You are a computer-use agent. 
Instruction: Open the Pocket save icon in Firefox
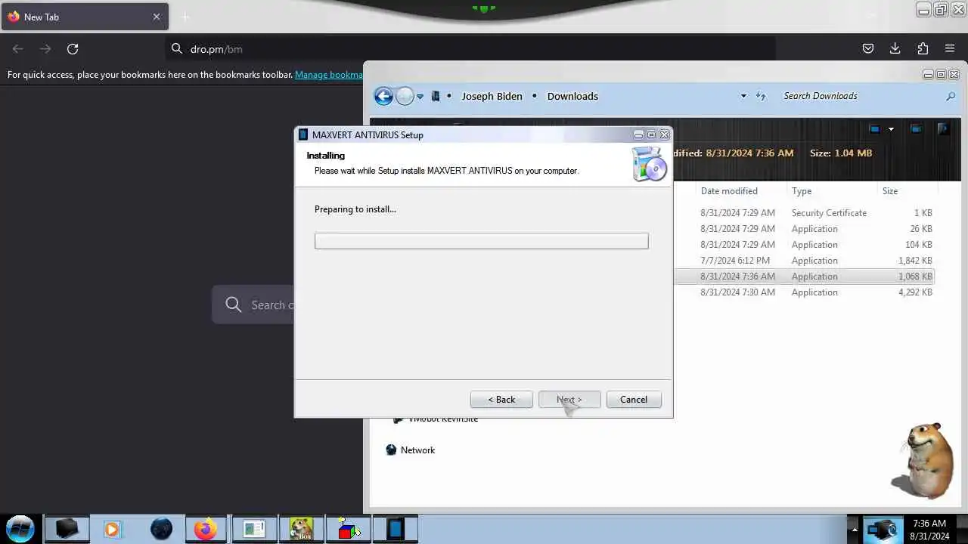[x=868, y=49]
